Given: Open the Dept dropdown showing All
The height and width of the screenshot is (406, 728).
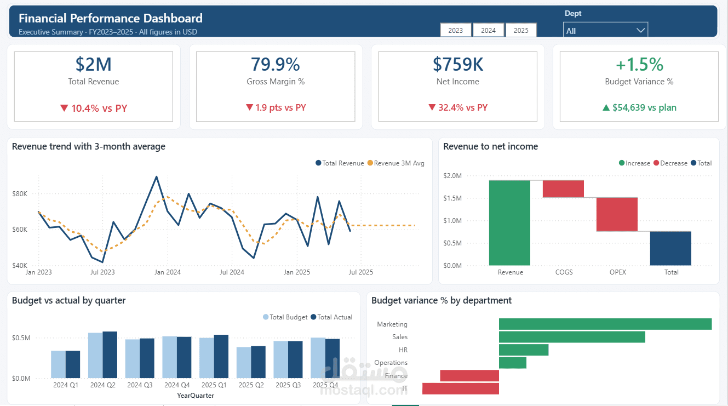Looking at the screenshot, I should click(605, 31).
